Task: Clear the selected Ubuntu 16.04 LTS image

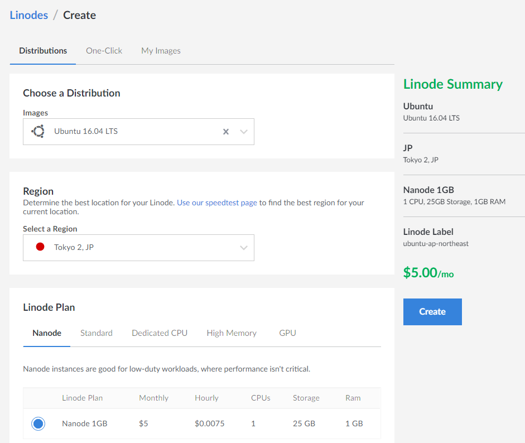Action: (x=226, y=132)
